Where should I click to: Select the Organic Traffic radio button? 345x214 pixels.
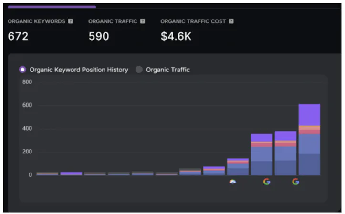pos(139,70)
